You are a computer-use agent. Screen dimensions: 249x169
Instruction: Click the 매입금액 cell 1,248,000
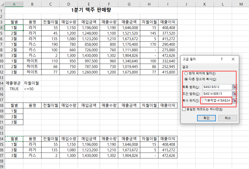(89, 33)
